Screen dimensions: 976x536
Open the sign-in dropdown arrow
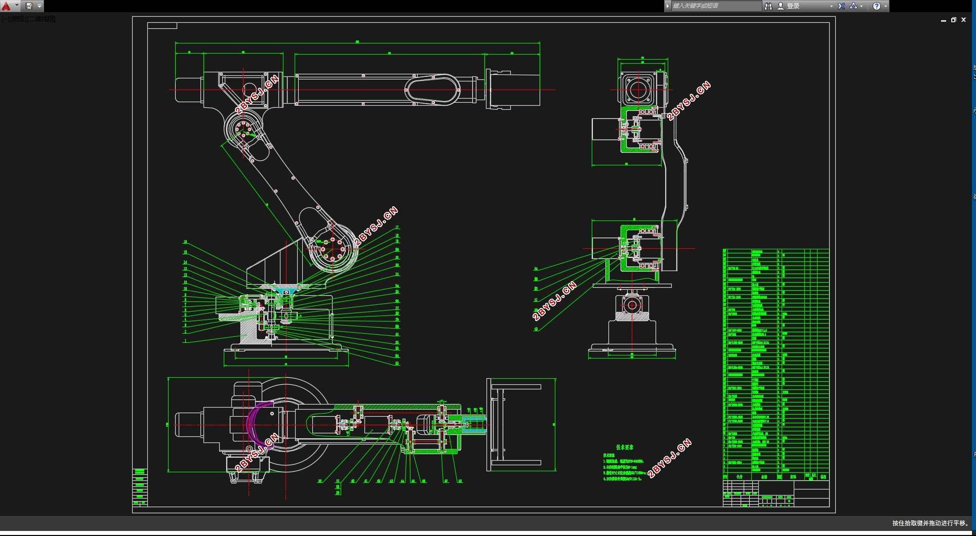831,6
